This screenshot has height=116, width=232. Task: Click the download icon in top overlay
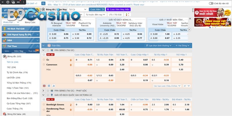coord(8,2)
